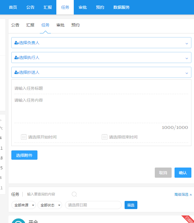Open the 选择抄送人 dropdown field

click(x=101, y=72)
